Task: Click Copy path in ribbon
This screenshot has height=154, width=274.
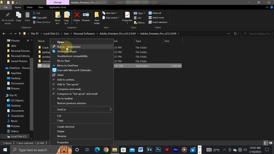Action: 40,18
